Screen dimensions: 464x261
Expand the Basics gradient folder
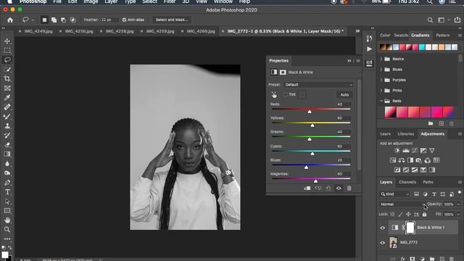point(381,59)
